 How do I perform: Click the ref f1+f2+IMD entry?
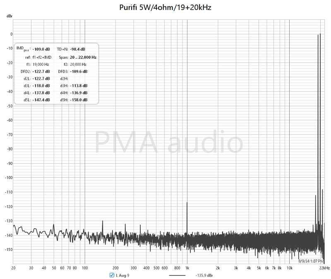[x=42, y=57]
